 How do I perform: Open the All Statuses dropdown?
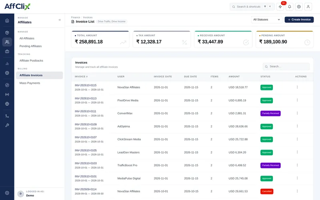coord(266,20)
